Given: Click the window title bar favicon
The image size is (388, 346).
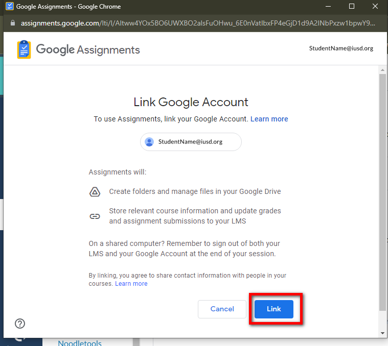Looking at the screenshot, I should (10, 6).
